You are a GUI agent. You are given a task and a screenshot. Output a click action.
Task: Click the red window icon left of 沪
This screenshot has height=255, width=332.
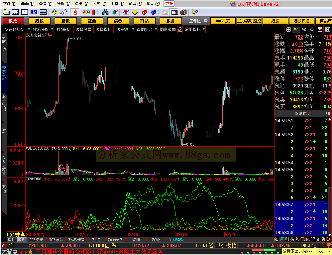4,245
